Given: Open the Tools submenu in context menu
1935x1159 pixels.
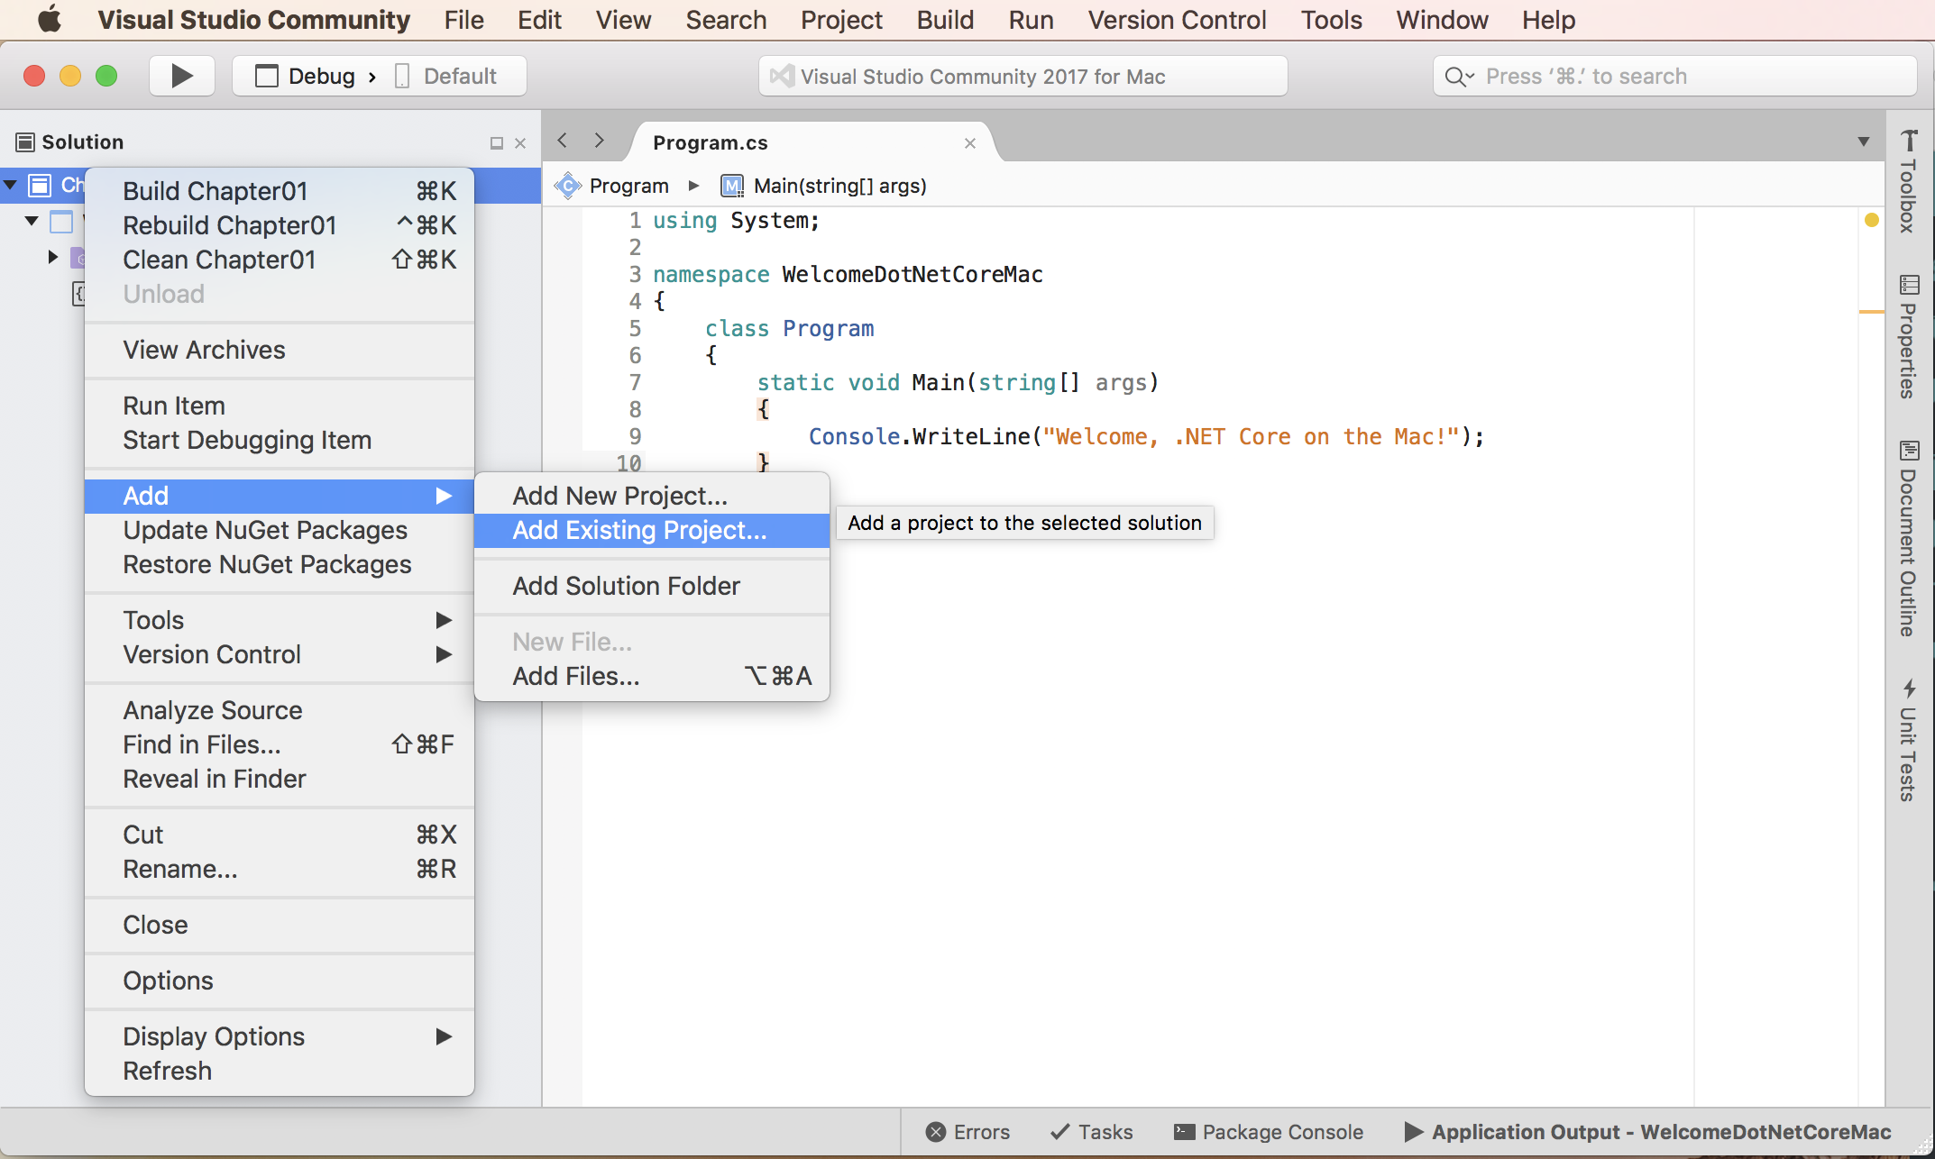Looking at the screenshot, I should point(280,620).
